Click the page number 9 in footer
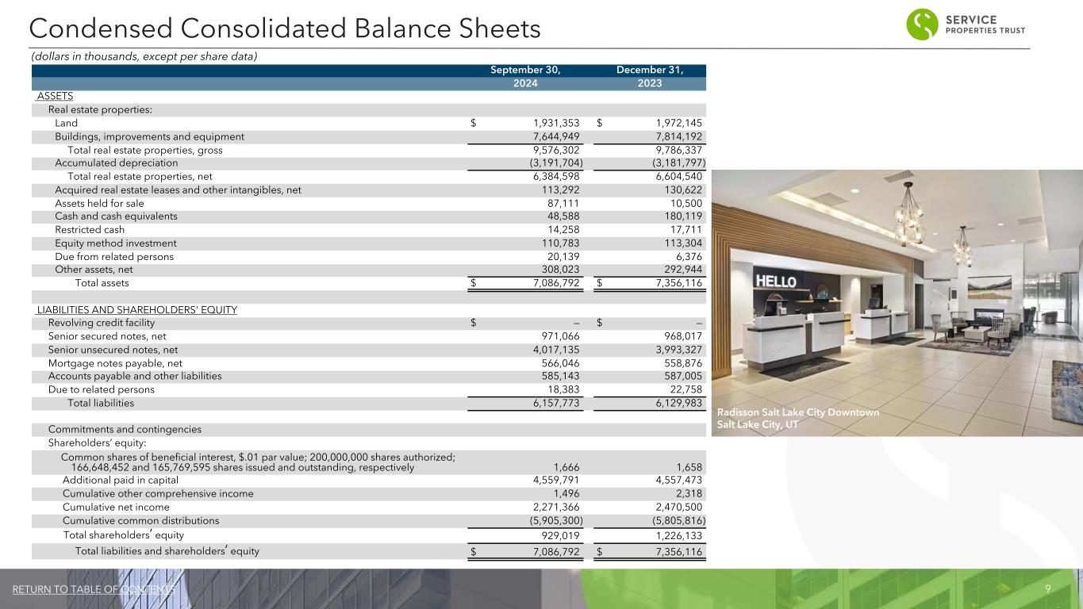The height and width of the screenshot is (609, 1083). (x=1048, y=589)
